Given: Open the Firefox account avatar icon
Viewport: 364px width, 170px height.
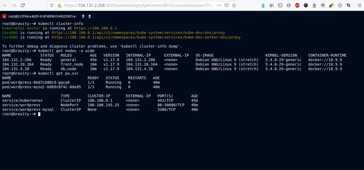Looking at the screenshot, I should point(289,5).
